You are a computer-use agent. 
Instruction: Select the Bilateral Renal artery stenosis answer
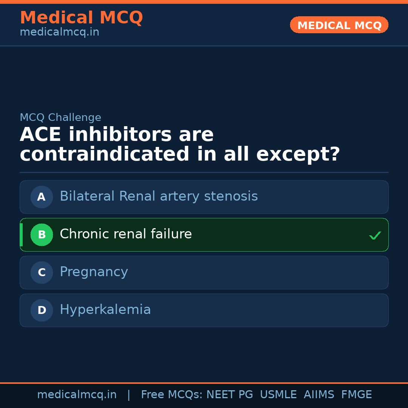(159, 196)
